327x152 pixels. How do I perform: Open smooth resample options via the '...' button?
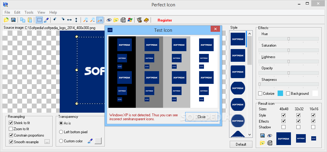click(47, 142)
